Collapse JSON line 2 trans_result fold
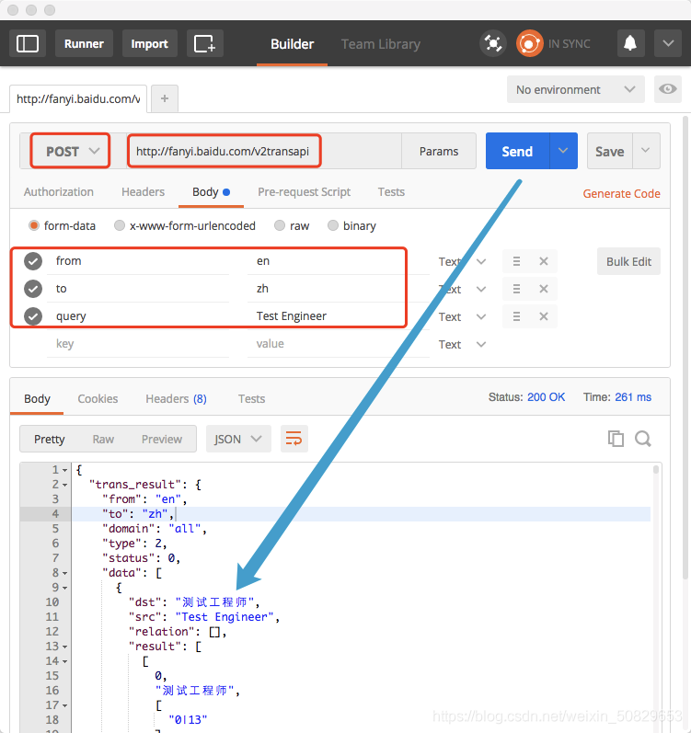The image size is (691, 733). click(65, 485)
